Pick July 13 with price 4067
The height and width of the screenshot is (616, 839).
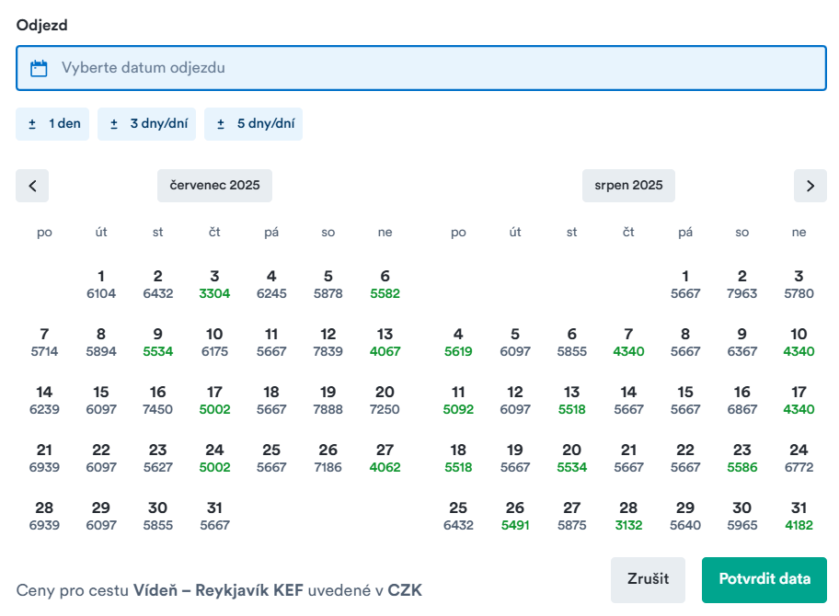point(385,342)
